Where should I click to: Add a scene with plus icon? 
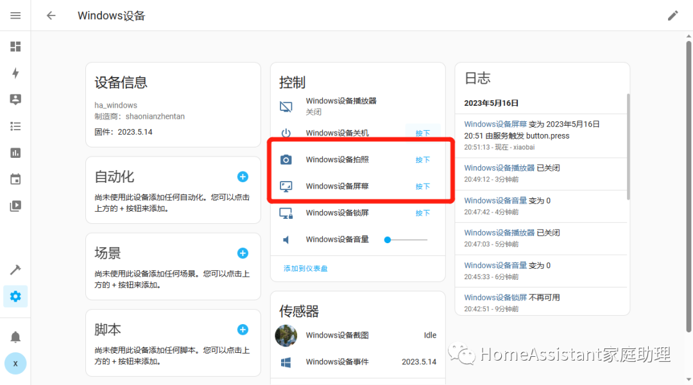(x=243, y=253)
